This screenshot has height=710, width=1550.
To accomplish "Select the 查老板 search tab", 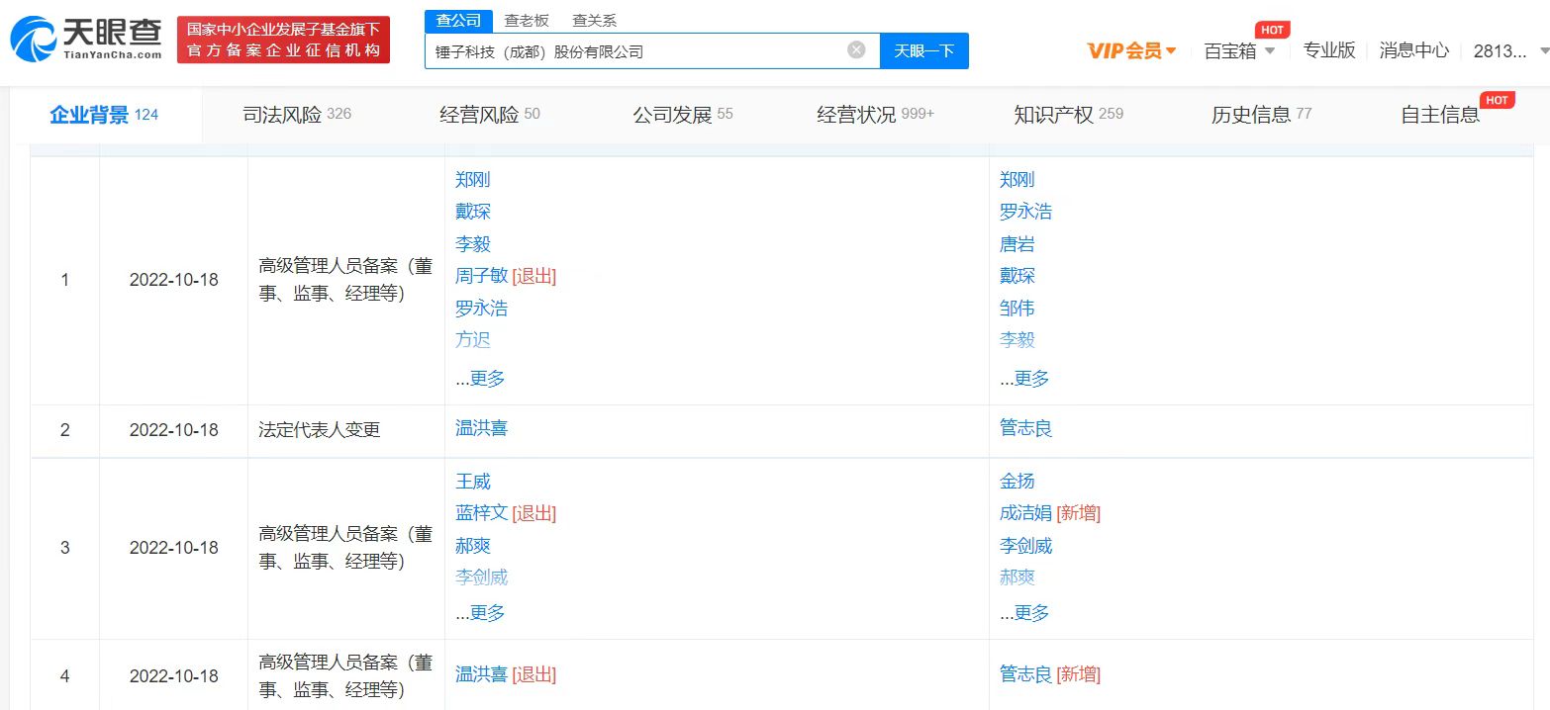I will click(526, 21).
